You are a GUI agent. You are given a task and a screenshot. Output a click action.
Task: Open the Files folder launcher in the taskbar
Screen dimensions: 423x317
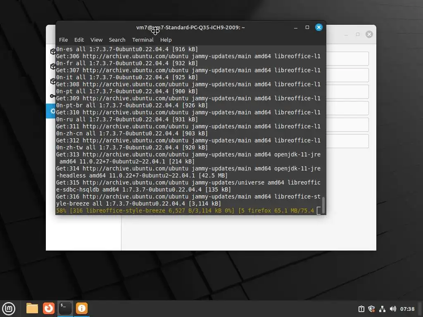(32, 308)
